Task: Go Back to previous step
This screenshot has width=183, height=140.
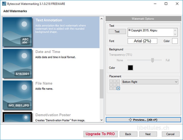Action: point(128,134)
